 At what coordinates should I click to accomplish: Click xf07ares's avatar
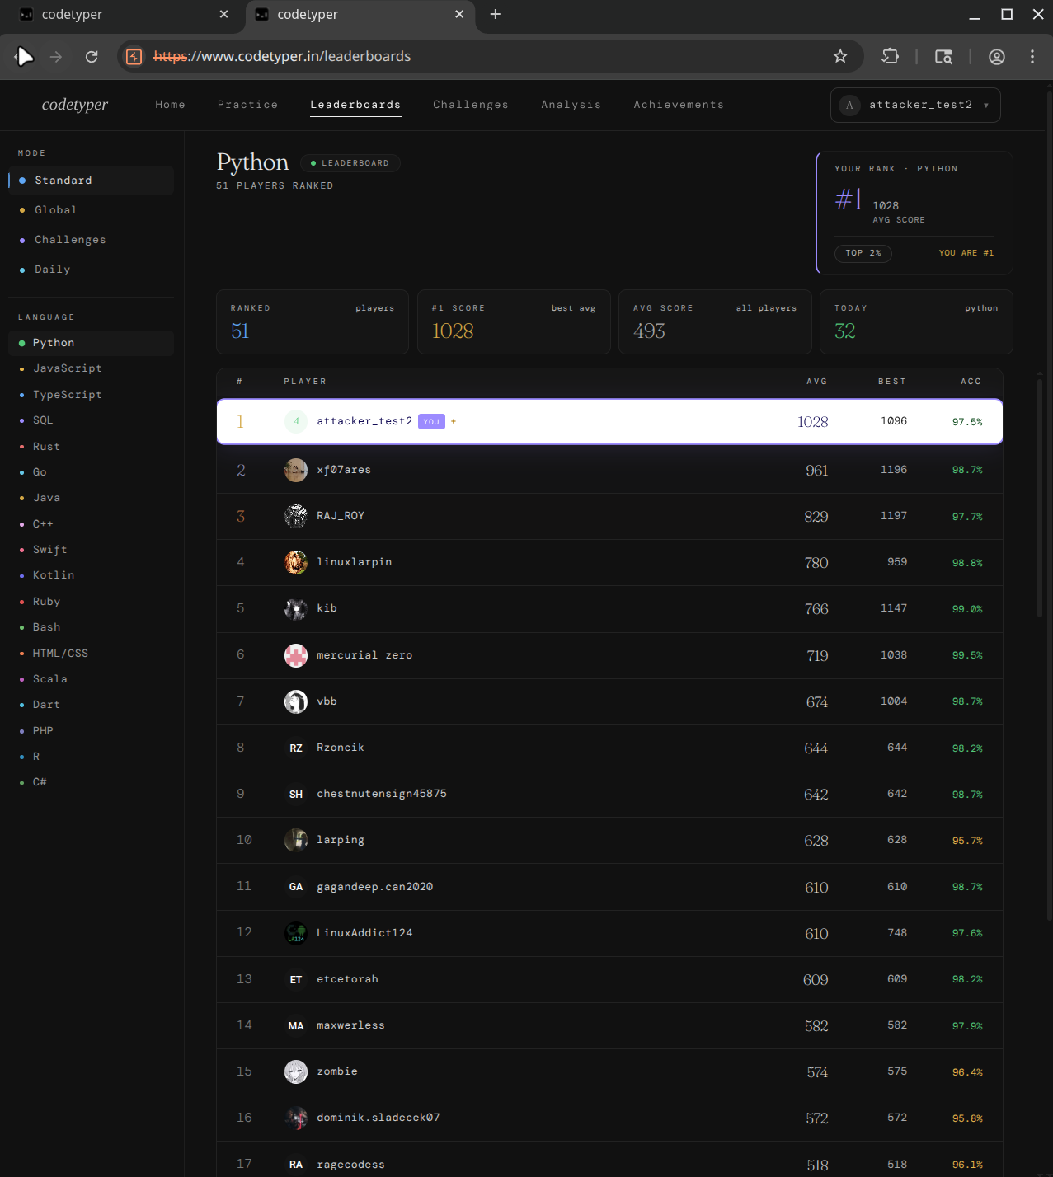click(x=296, y=470)
